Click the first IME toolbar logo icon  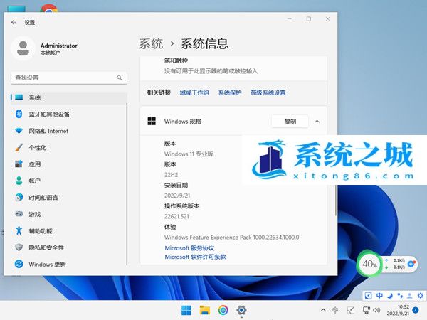[368, 296]
